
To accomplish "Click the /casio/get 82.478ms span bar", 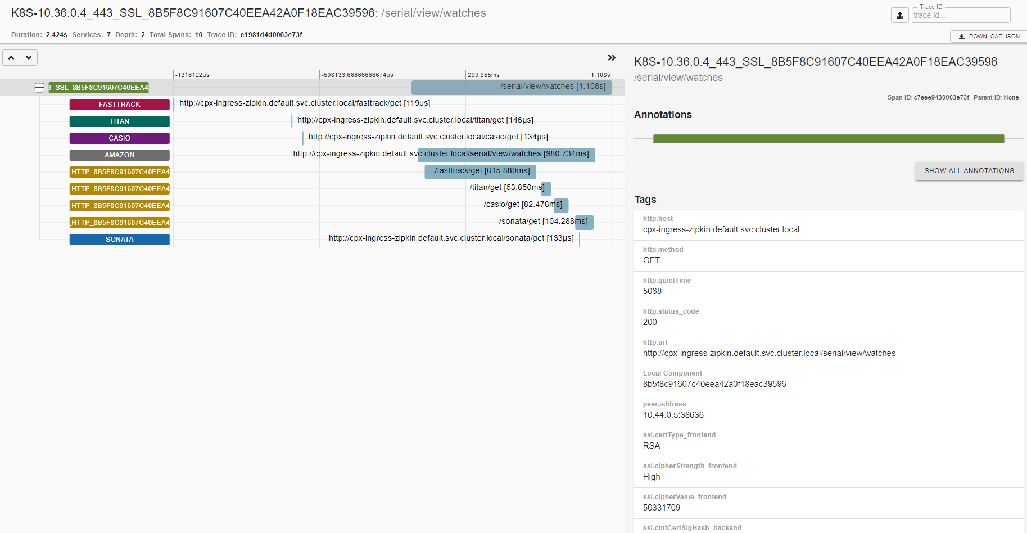I will 561,205.
